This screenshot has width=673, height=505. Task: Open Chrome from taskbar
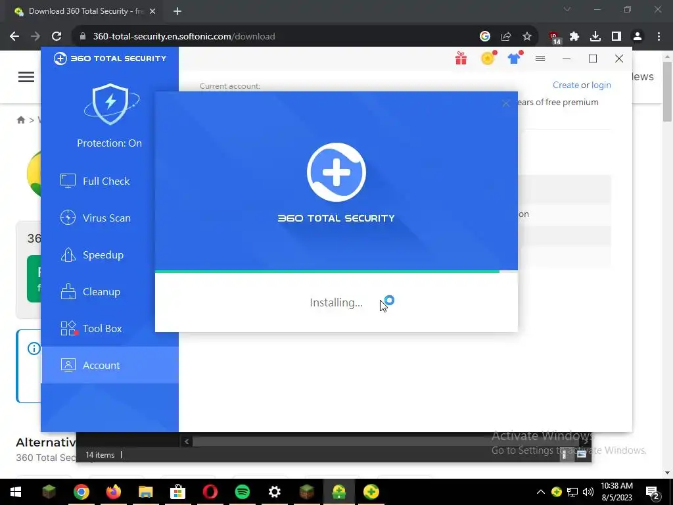pos(81,492)
